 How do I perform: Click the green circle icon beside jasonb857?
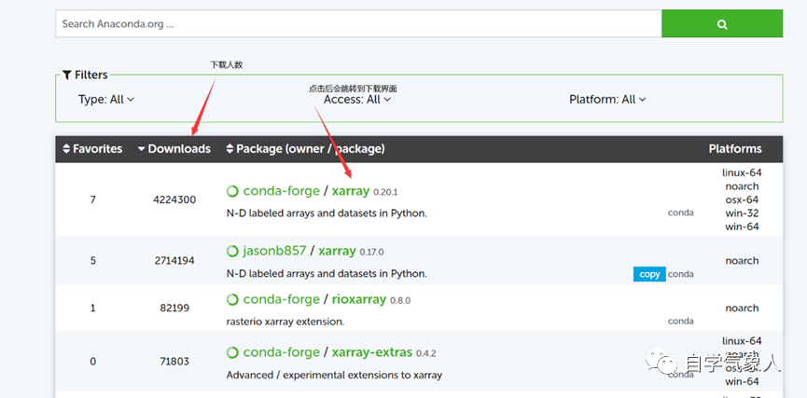(232, 252)
